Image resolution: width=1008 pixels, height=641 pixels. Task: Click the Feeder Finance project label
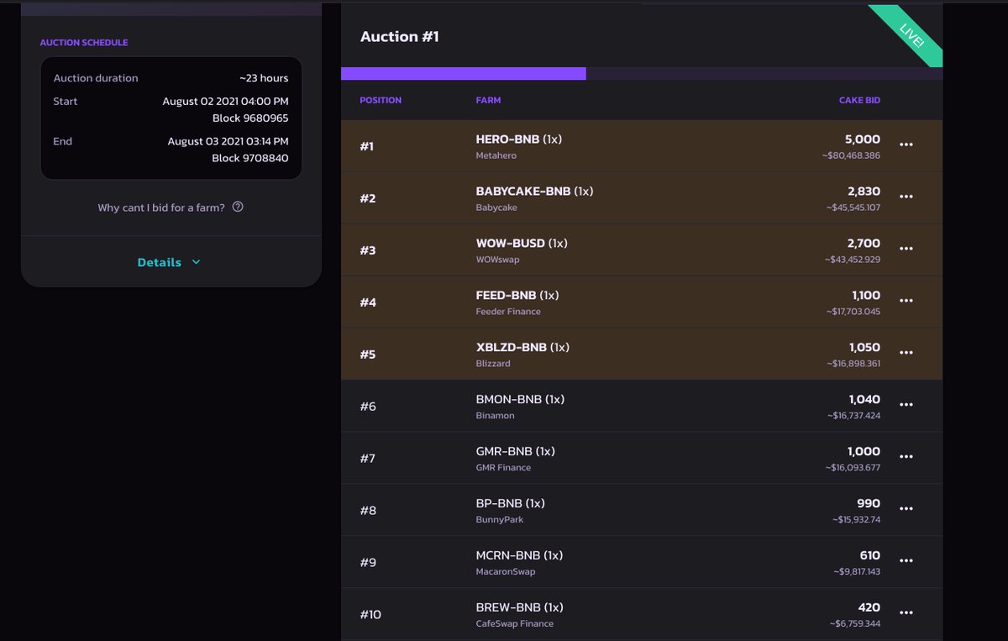tap(508, 312)
